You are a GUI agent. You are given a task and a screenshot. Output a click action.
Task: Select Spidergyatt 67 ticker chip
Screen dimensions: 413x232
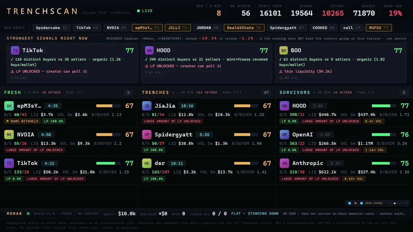coord(287,28)
